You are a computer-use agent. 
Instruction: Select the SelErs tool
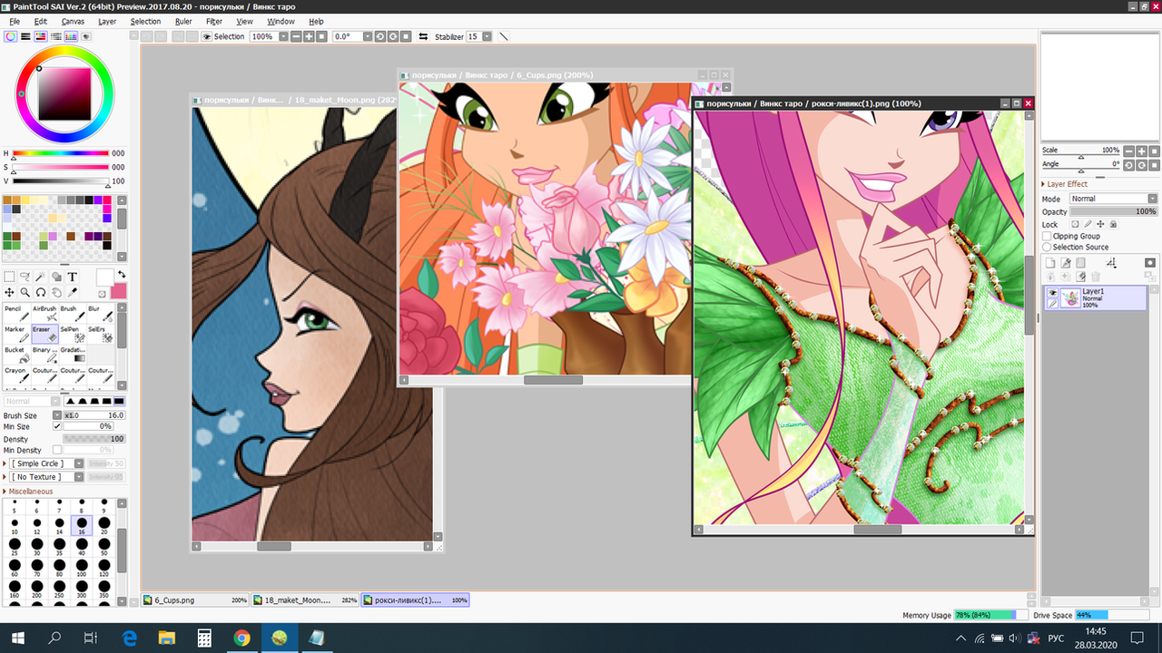(x=101, y=335)
